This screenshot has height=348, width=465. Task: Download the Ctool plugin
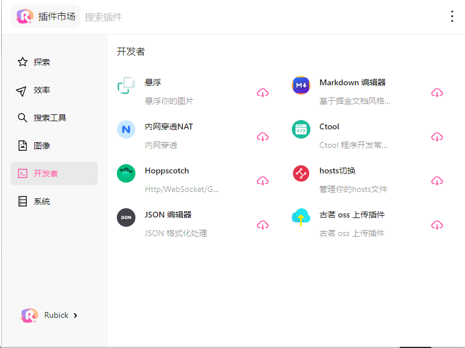[437, 137]
